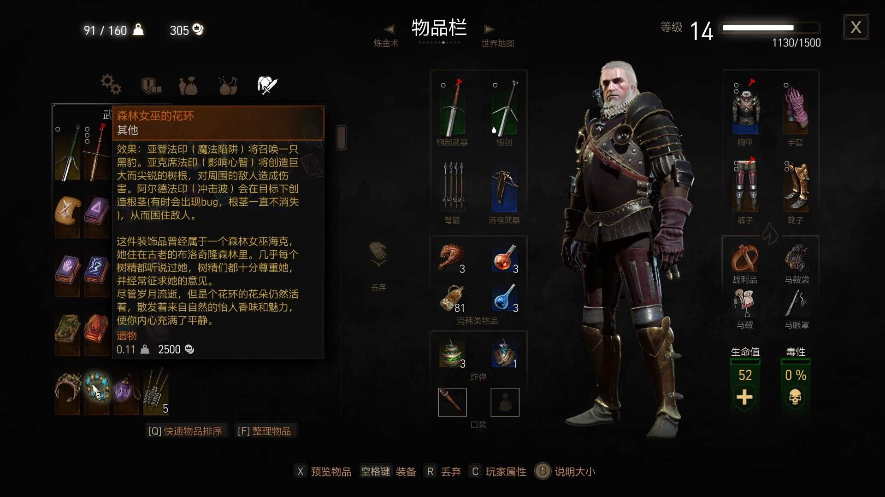Screen dimensions: 885x497
Task: Open the alchemy potions and food tab icon
Action: 228,85
